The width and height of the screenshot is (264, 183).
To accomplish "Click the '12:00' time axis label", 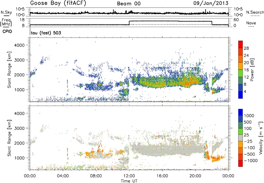I will [129, 176].
